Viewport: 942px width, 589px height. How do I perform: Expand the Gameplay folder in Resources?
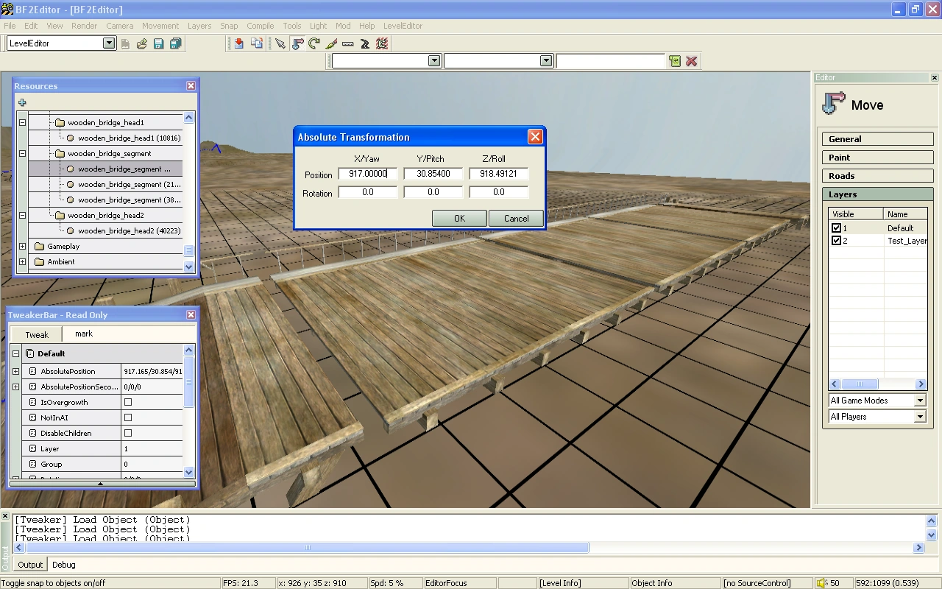(22, 247)
